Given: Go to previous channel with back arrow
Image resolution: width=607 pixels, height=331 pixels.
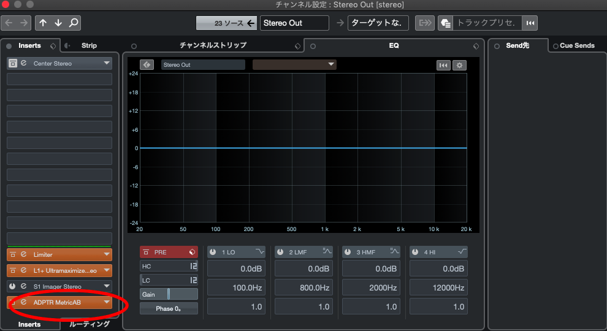Looking at the screenshot, I should 9,23.
